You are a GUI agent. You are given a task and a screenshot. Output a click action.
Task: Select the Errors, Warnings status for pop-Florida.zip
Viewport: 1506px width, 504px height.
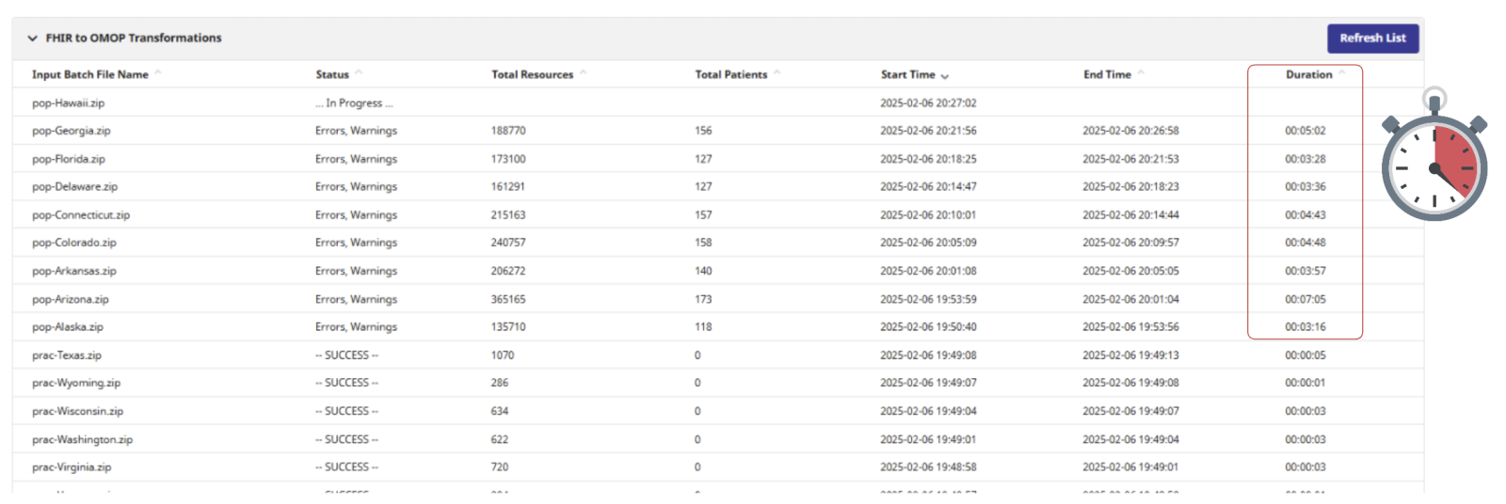[x=356, y=159]
